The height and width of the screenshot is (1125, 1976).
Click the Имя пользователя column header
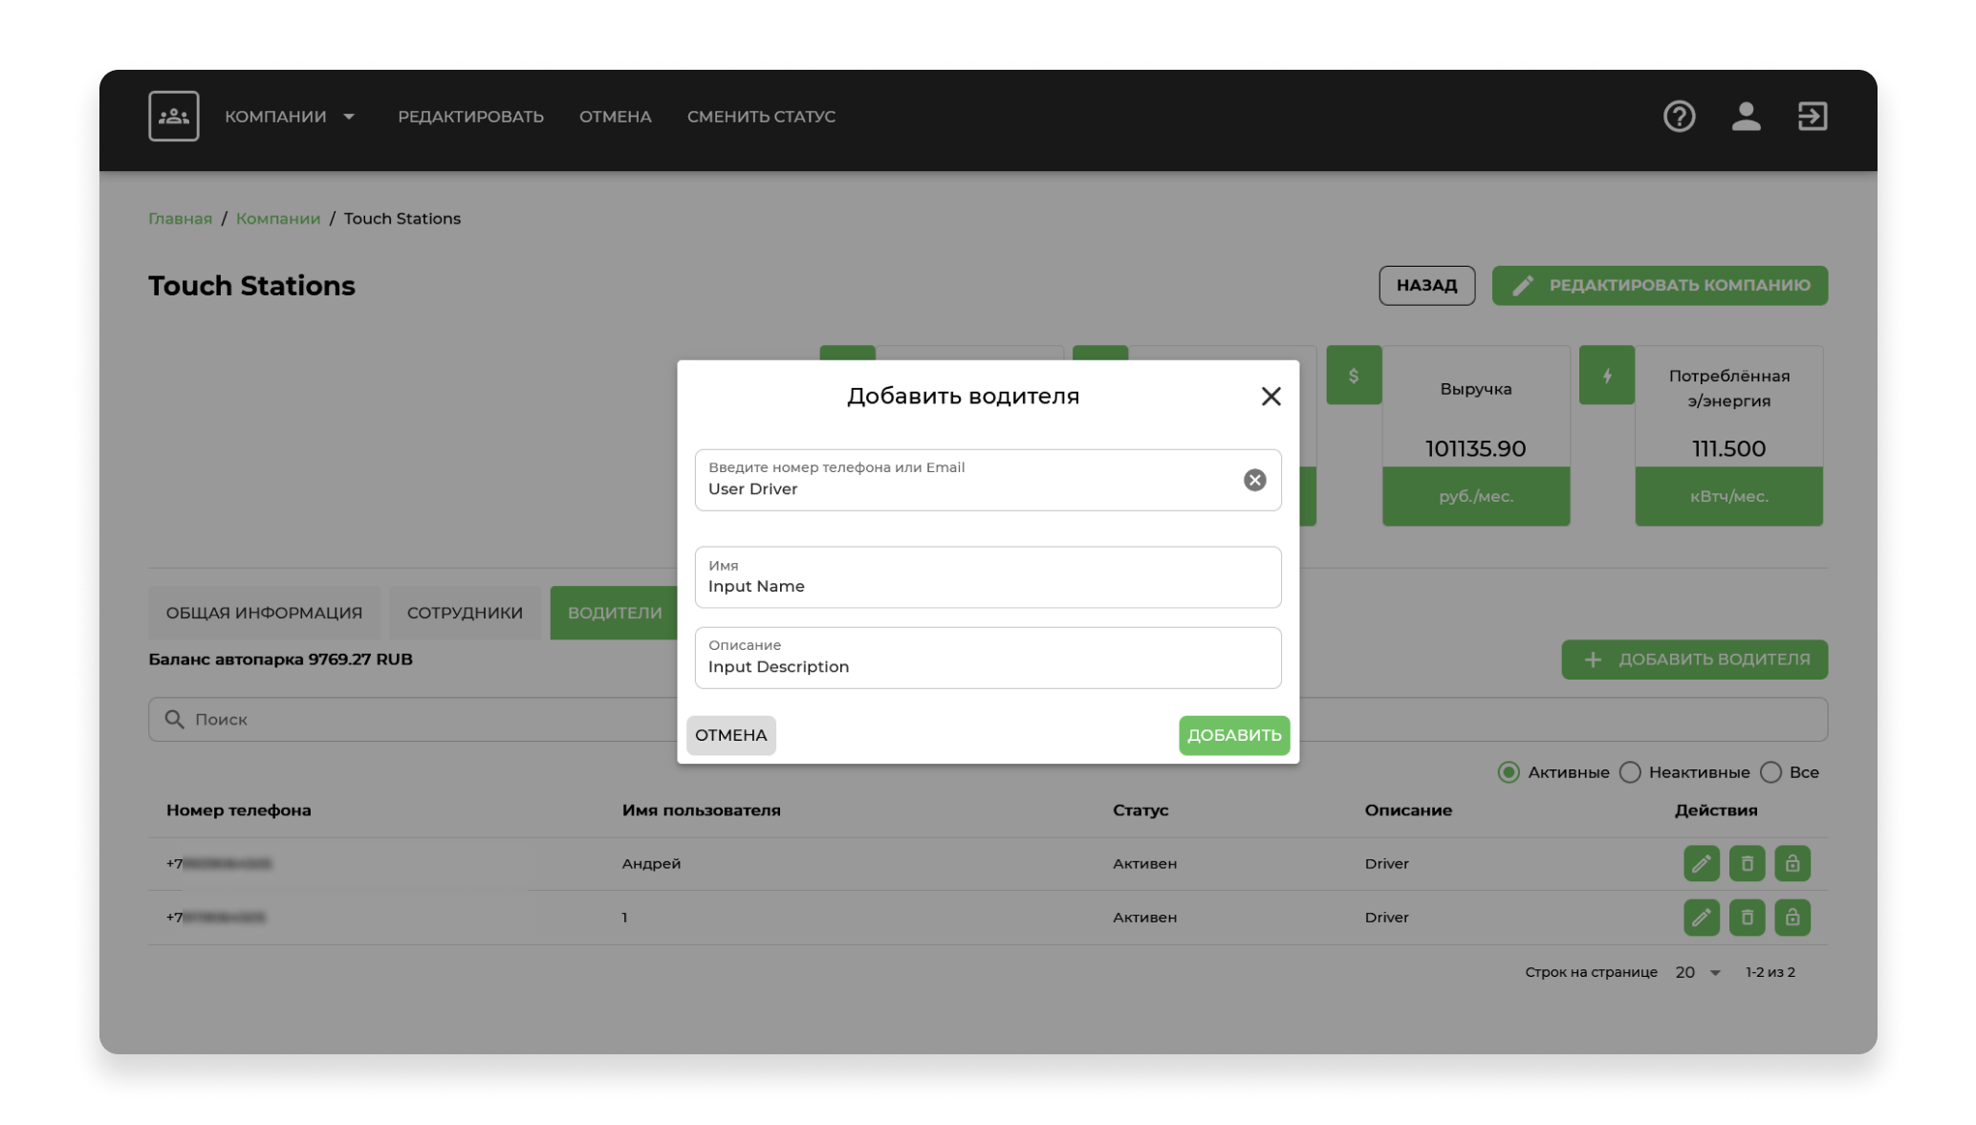pyautogui.click(x=701, y=811)
